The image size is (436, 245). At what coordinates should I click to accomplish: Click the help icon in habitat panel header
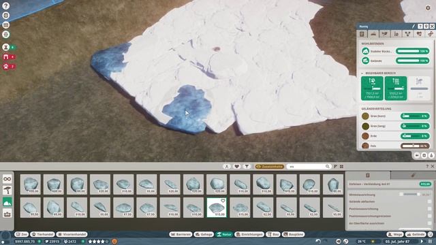pos(420,27)
